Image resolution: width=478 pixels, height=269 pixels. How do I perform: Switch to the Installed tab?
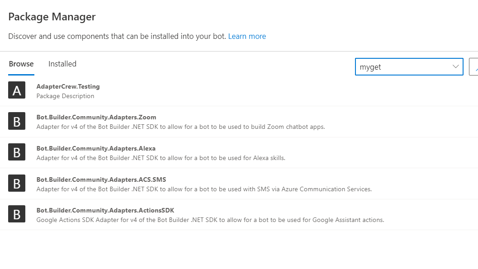coord(62,64)
